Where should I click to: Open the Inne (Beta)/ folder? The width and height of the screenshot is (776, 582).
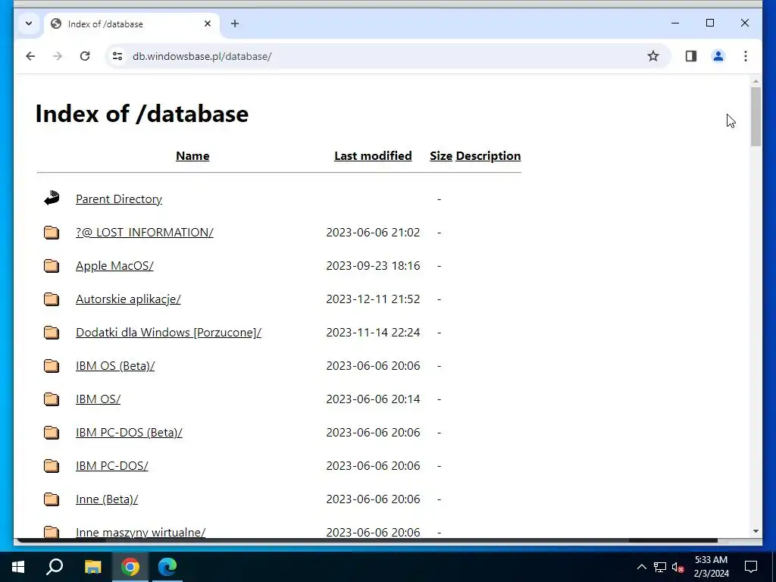click(107, 499)
